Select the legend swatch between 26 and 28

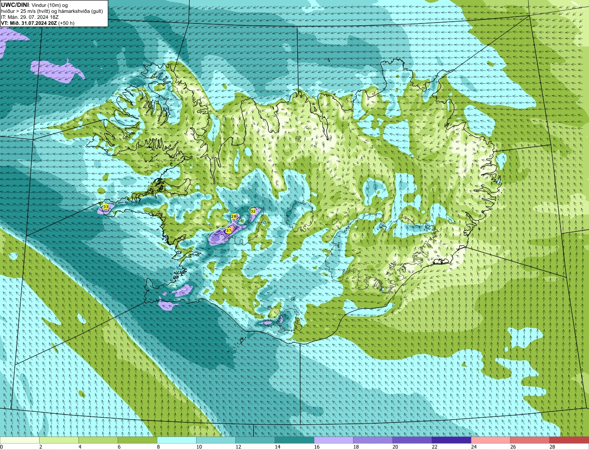click(x=530, y=440)
